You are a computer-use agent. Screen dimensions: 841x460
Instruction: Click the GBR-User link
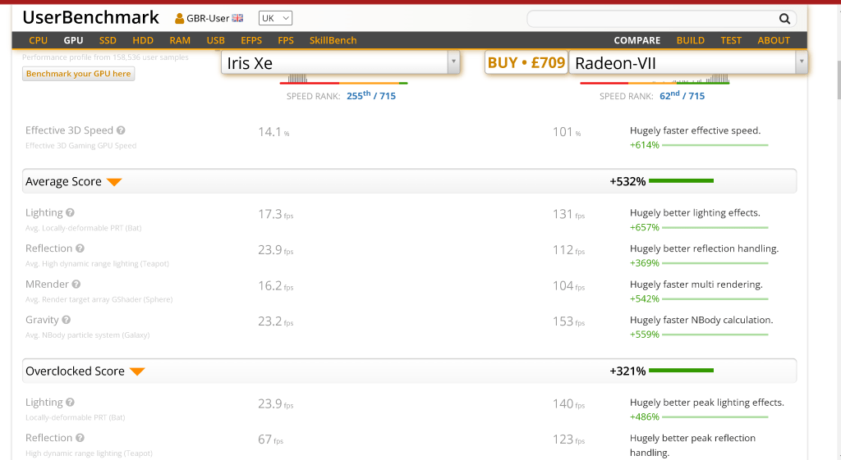208,19
